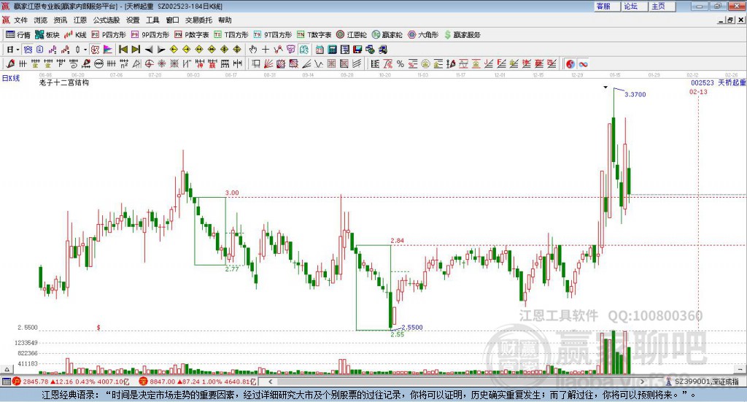Open the P数字表 tool
747x402 pixels.
(x=192, y=35)
